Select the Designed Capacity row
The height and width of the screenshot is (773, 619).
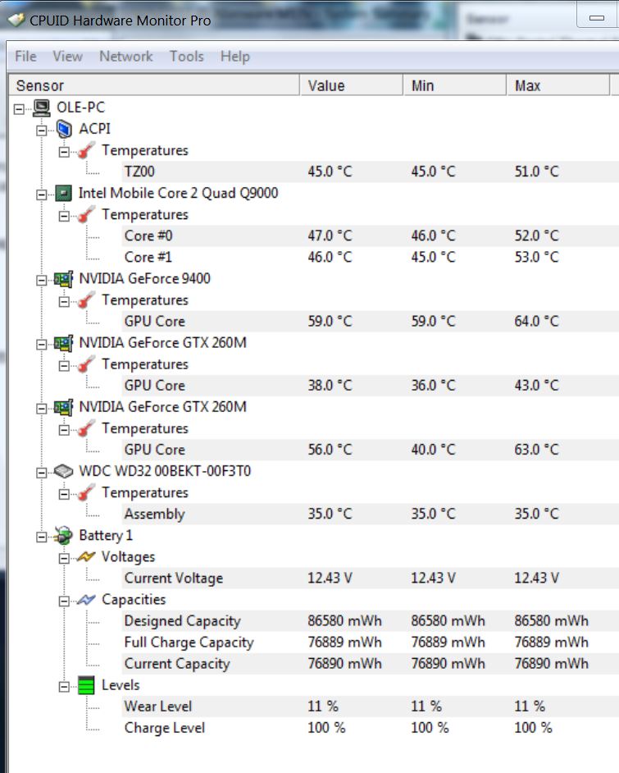(x=371, y=620)
